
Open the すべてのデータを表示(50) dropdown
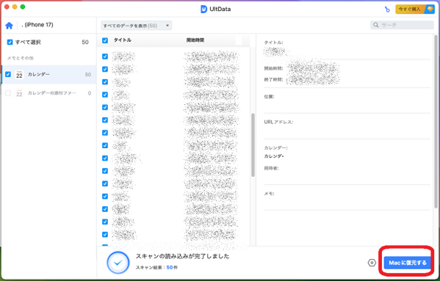coord(137,26)
